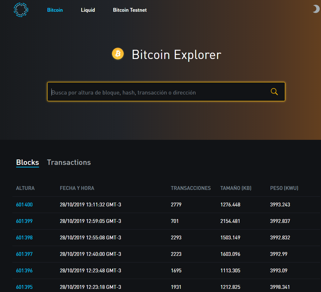Open block 601397
The height and width of the screenshot is (292, 321).
[x=24, y=254]
